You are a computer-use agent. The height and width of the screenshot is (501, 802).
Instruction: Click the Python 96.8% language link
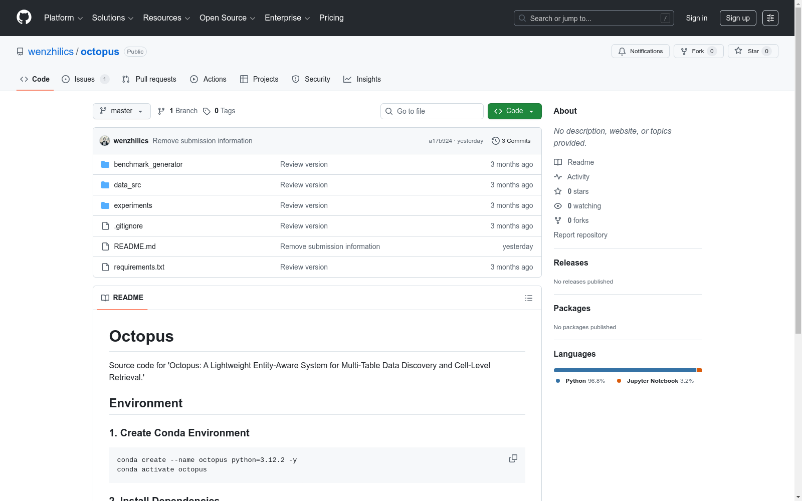(x=580, y=381)
